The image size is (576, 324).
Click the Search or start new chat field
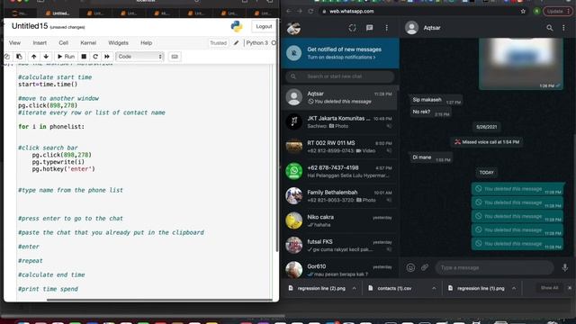pos(340,76)
